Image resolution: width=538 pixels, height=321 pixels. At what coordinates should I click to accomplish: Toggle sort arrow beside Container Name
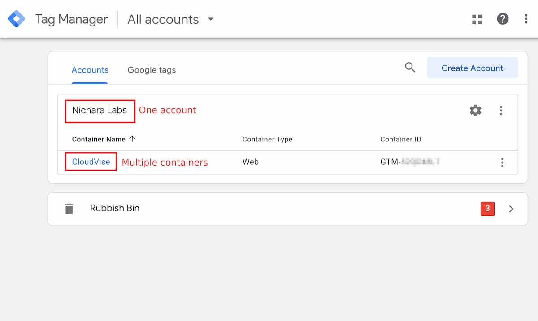[x=132, y=139]
